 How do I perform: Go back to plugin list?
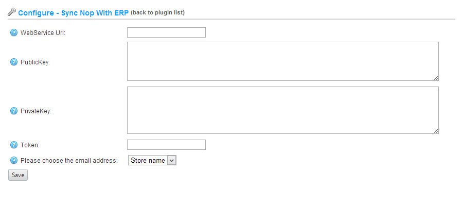point(158,13)
